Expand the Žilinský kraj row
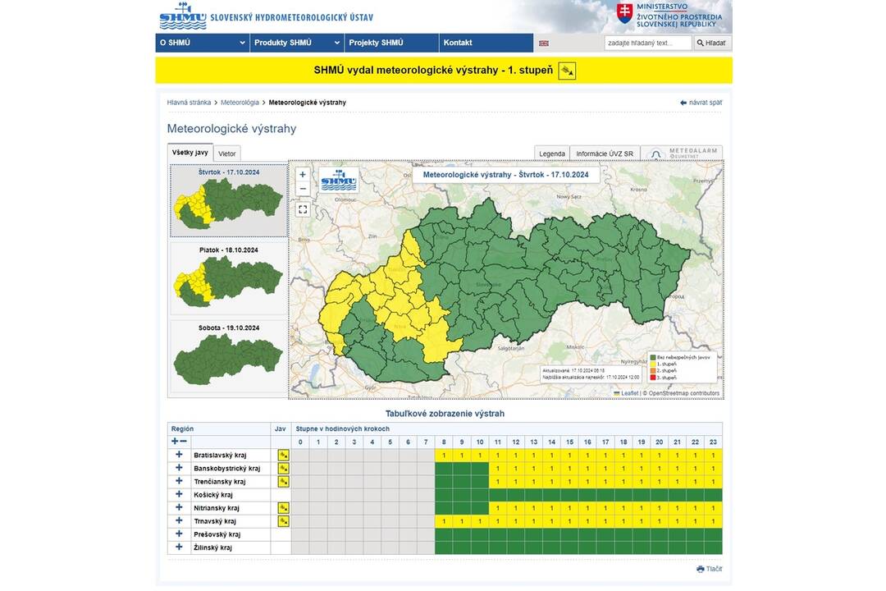 coord(179,547)
